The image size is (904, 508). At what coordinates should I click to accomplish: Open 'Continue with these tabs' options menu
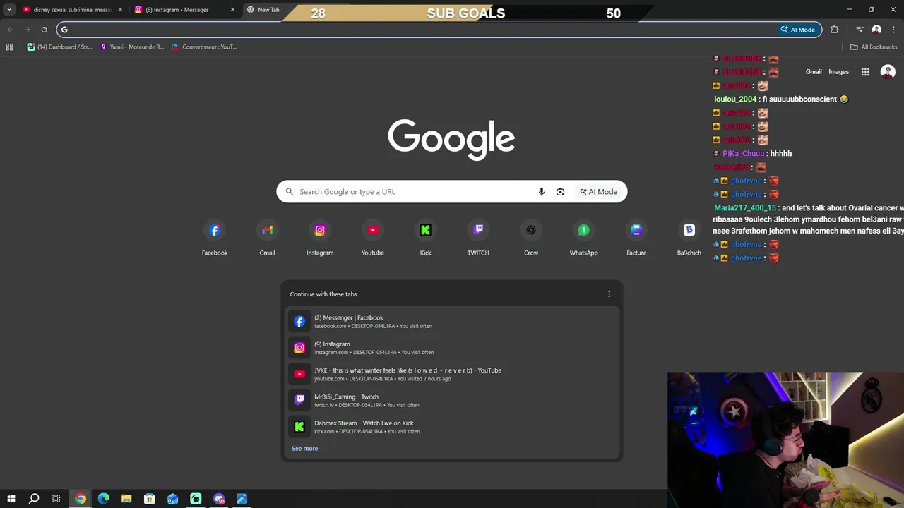point(609,294)
